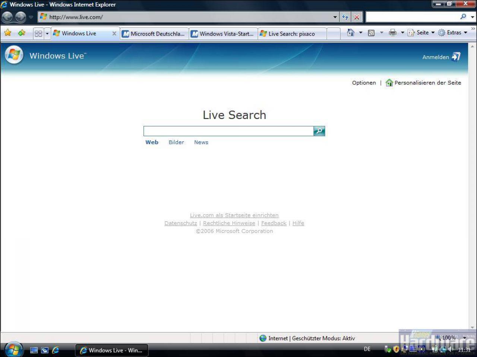
Task: Add page to Favorites with star-plus icon
Action: tap(22, 33)
